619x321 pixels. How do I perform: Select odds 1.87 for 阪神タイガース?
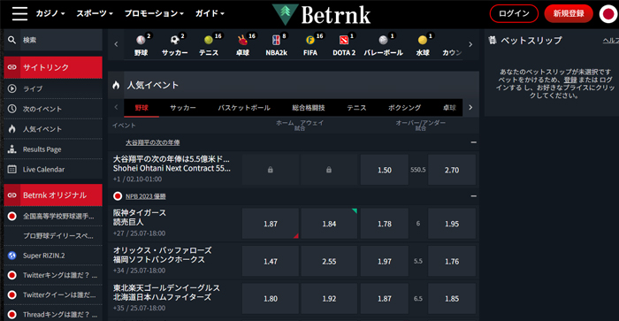point(270,224)
